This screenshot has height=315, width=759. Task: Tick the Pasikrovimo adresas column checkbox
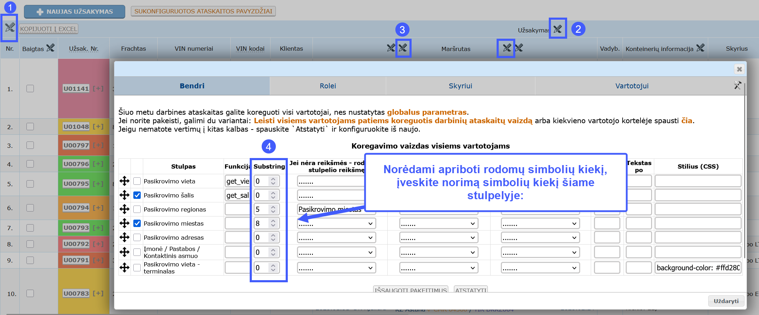tap(137, 238)
